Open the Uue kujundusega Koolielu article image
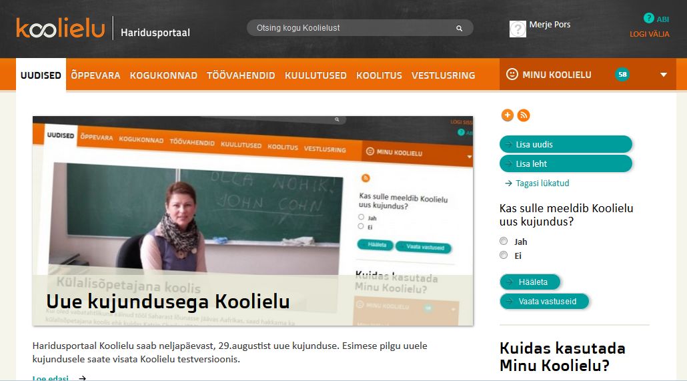 pos(253,221)
